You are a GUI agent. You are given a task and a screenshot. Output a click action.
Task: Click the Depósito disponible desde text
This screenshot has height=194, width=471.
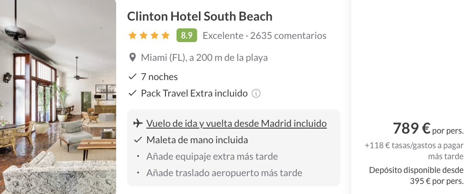(416, 170)
